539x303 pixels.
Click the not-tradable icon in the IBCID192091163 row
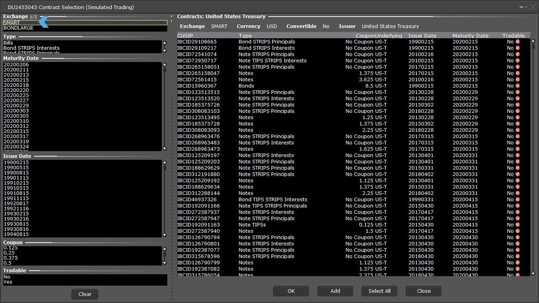click(x=518, y=225)
